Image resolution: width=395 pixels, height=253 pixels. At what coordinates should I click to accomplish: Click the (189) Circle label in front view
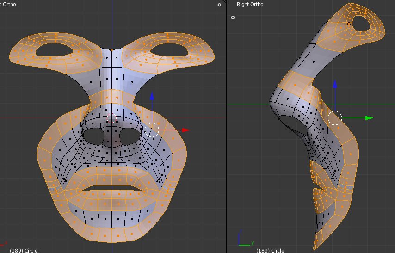[24, 250]
